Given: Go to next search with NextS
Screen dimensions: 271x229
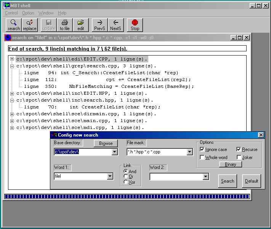Looking at the screenshot, I should pyautogui.click(x=115, y=25).
